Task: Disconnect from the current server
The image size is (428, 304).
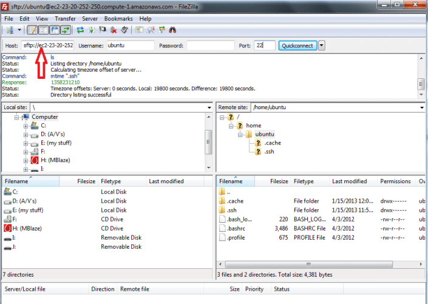Action: point(114,30)
